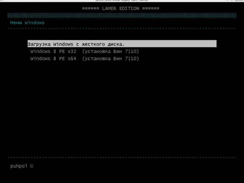Choose Windows 8 PE x32 boot option

tap(84, 51)
